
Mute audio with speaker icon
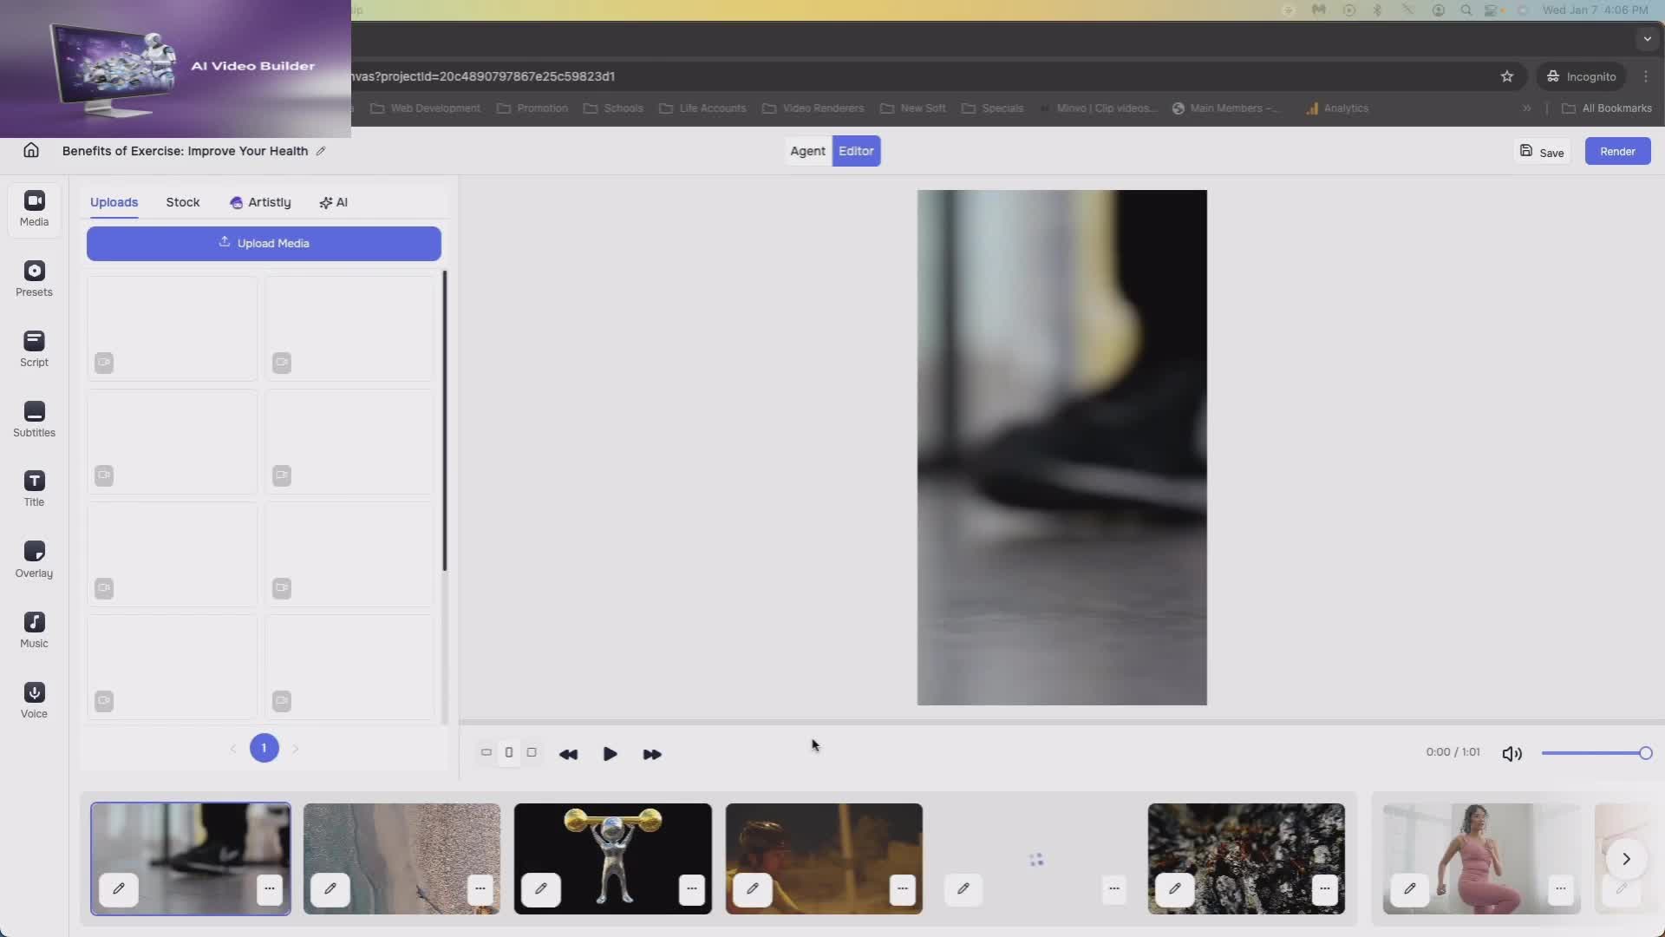(1512, 754)
